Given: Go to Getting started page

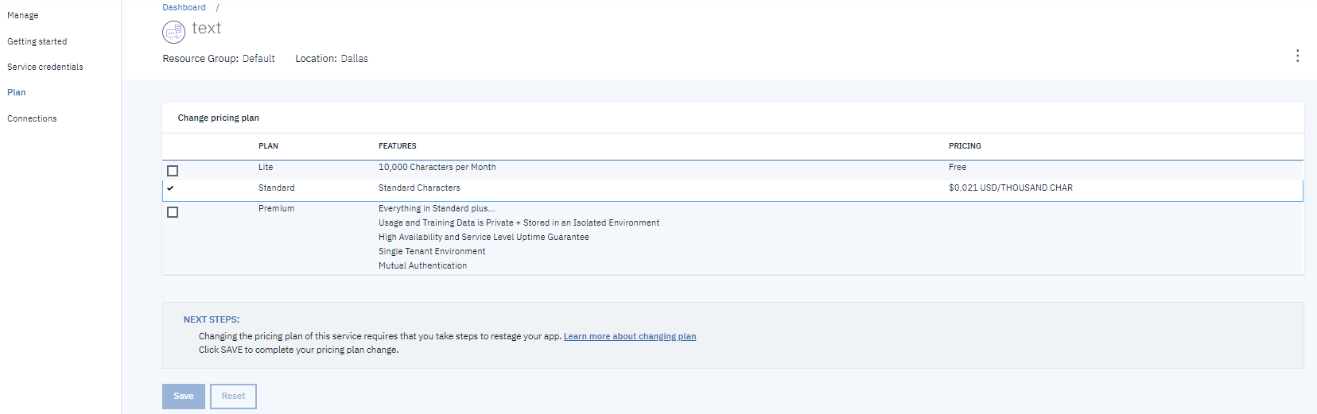Looking at the screenshot, I should point(37,41).
